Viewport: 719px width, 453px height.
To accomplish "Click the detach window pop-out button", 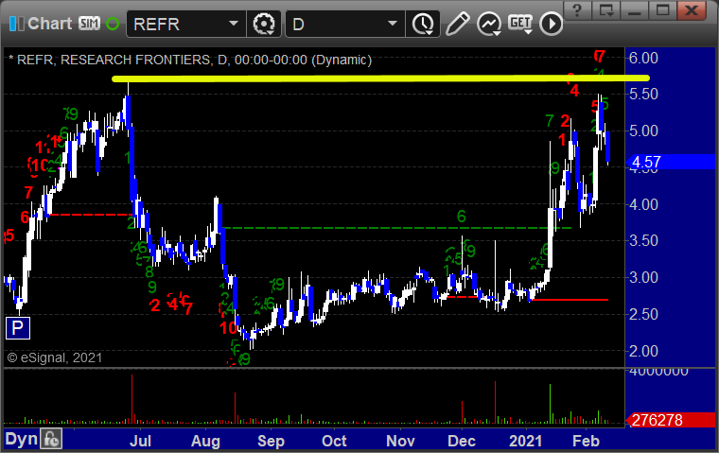I will point(605,10).
